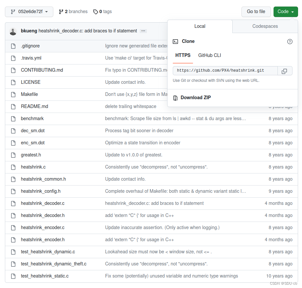Click the file icon for LICENSE
Screen dimensions: 302x288
13,82
